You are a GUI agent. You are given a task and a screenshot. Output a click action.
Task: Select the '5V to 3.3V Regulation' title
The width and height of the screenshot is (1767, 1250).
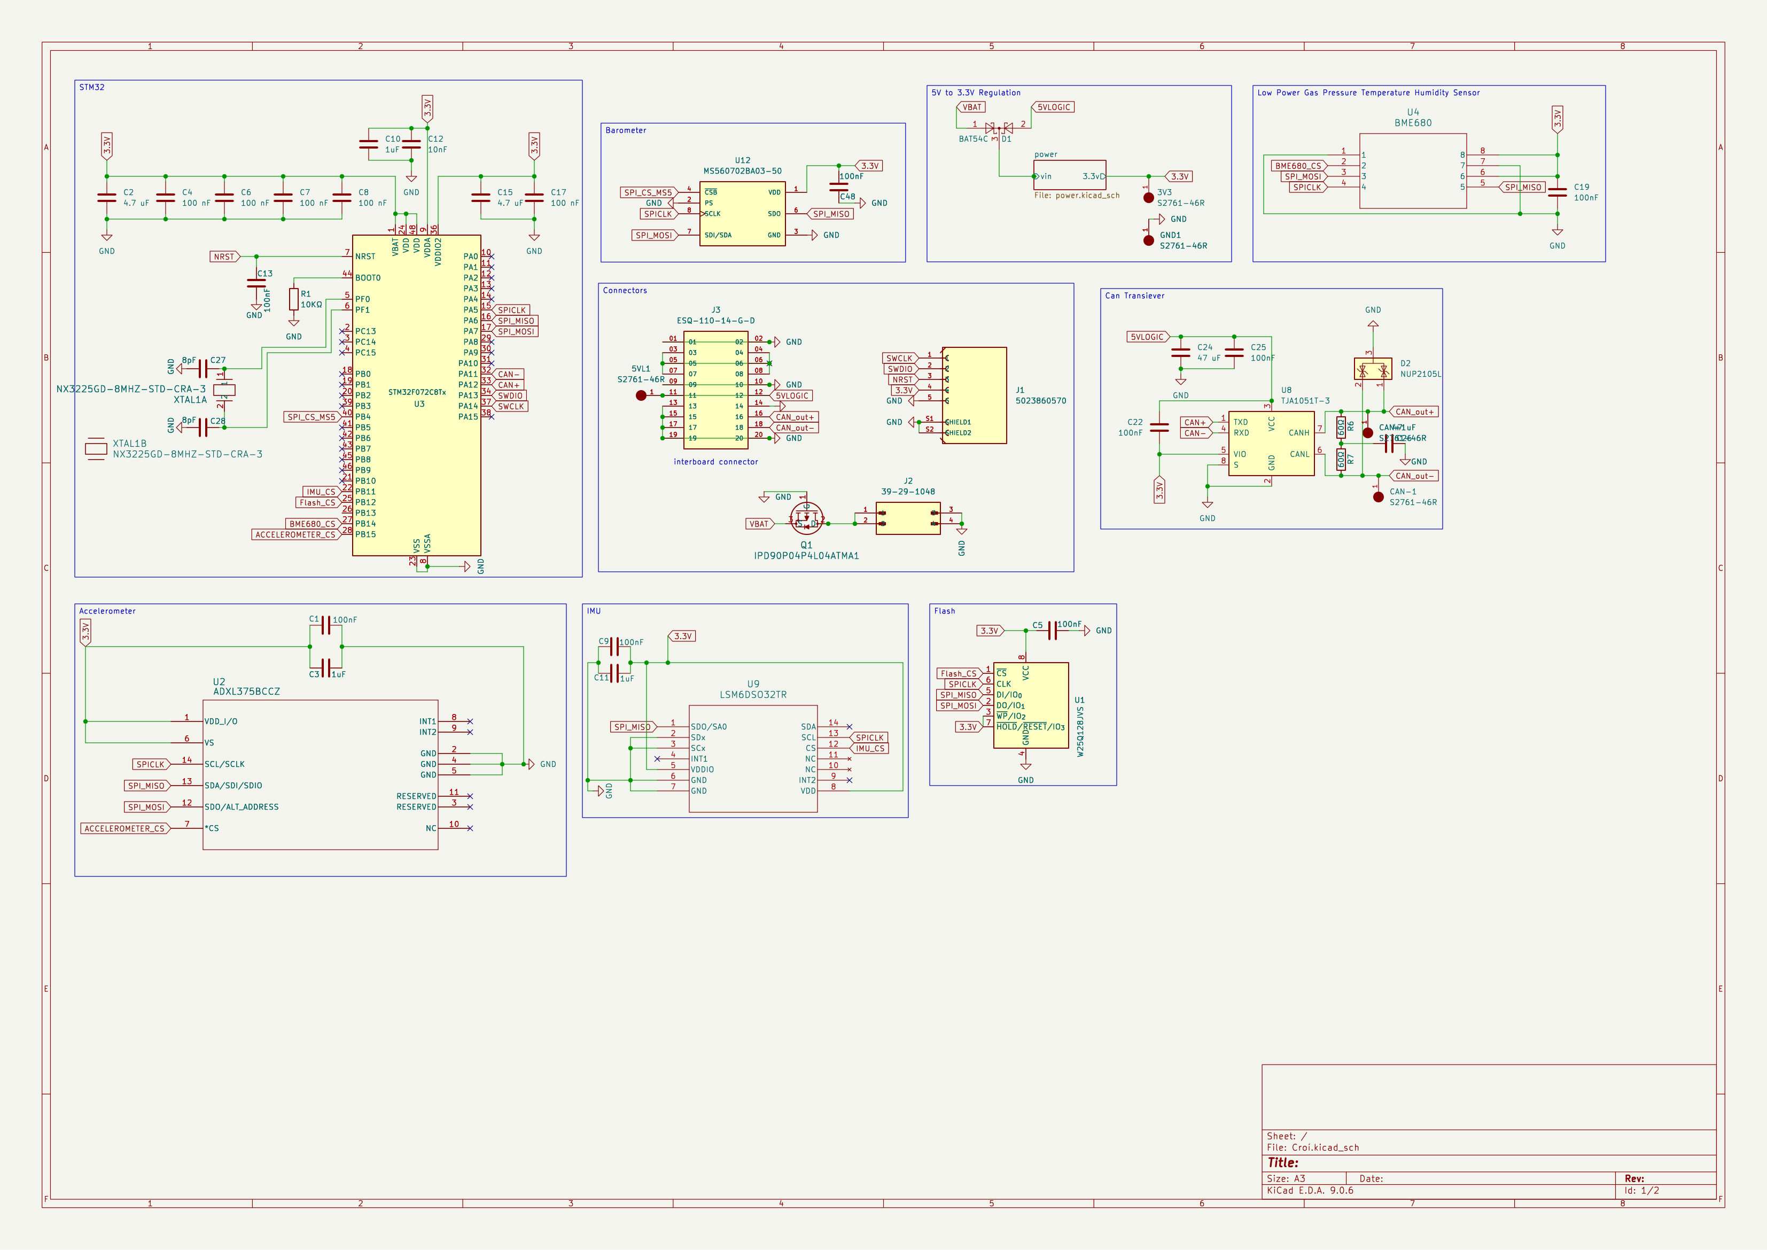pyautogui.click(x=976, y=92)
